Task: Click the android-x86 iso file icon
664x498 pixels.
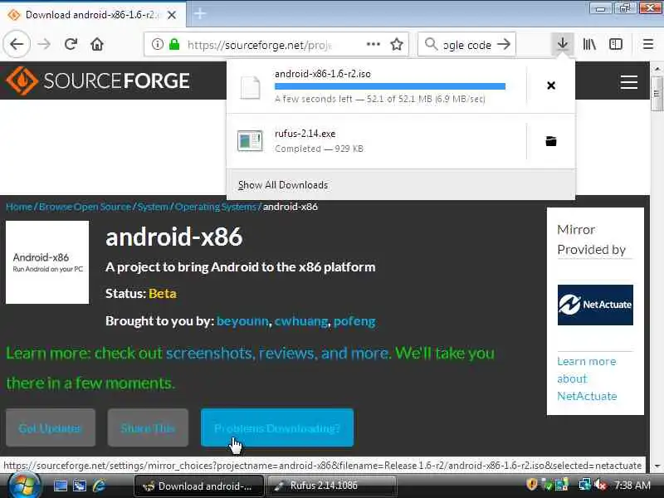Action: tap(250, 87)
